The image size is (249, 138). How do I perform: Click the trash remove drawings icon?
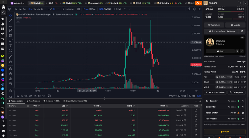pyautogui.click(x=10, y=91)
